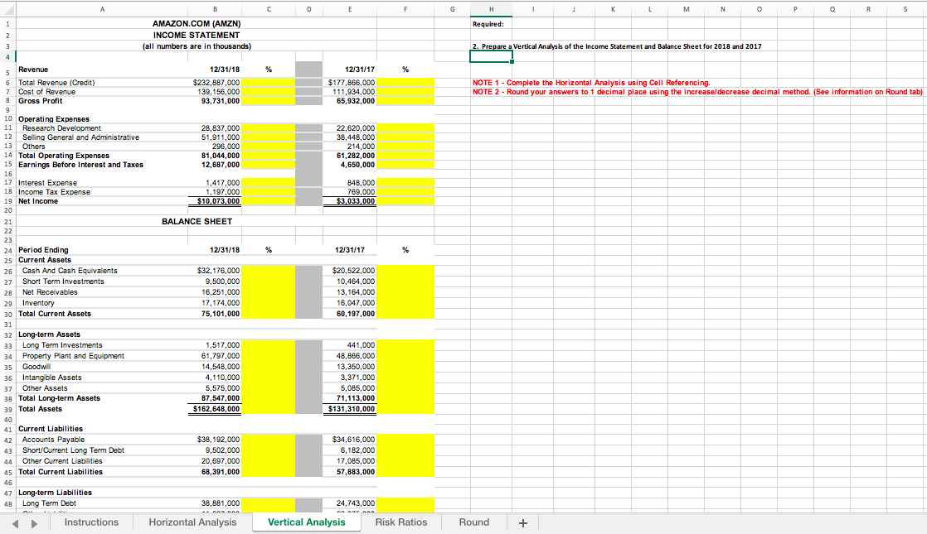
Task: Select row 19 header
Action: pos(7,200)
